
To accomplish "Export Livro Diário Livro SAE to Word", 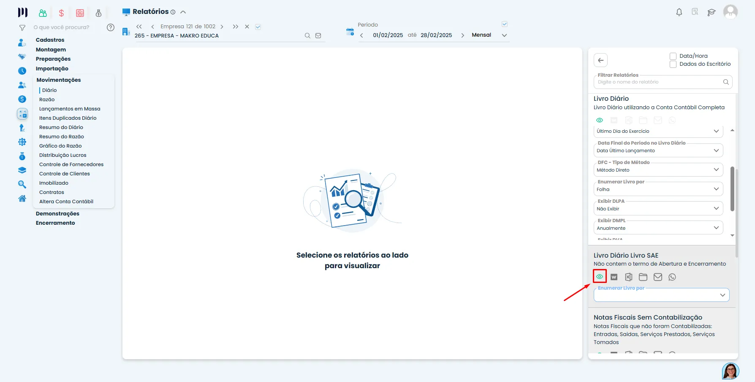I will click(x=614, y=277).
